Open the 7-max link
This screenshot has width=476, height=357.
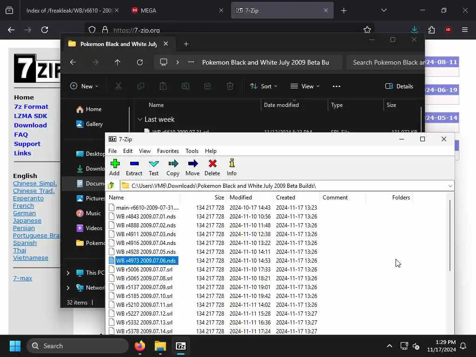[22, 278]
